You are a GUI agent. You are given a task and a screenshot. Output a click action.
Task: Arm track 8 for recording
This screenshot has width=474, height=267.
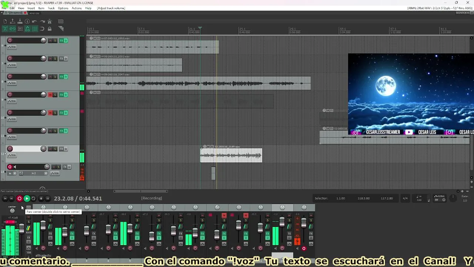click(x=10, y=77)
